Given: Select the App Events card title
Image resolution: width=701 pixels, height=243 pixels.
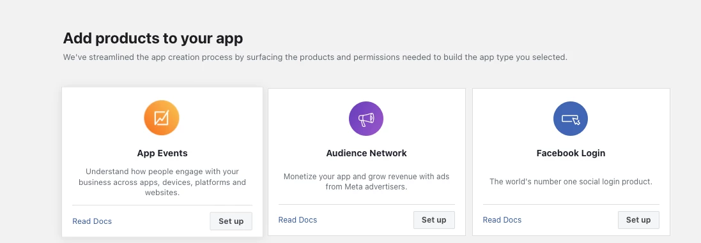Looking at the screenshot, I should coord(162,153).
